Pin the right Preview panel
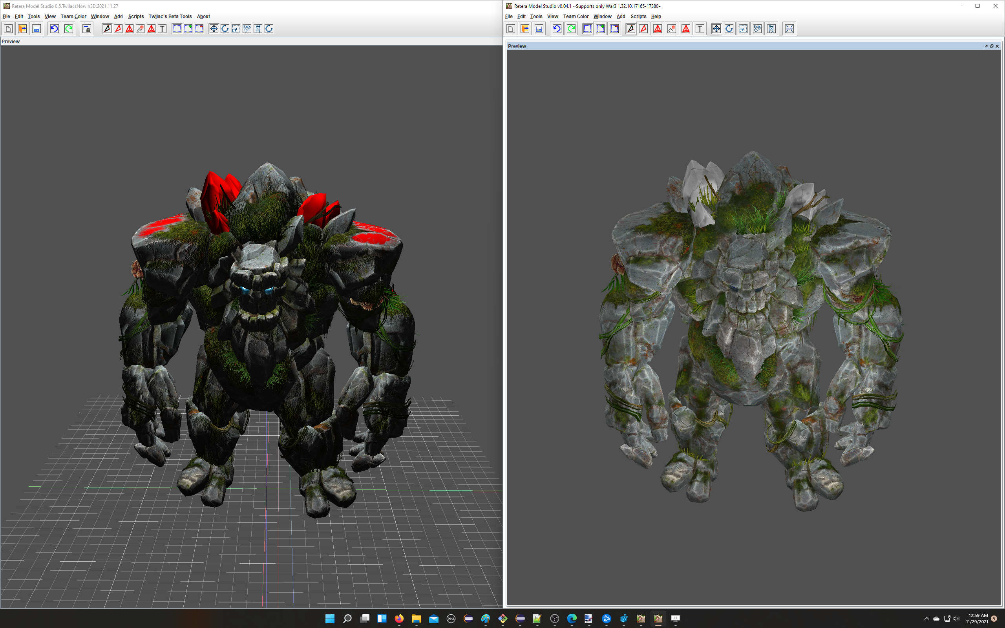 click(x=986, y=46)
